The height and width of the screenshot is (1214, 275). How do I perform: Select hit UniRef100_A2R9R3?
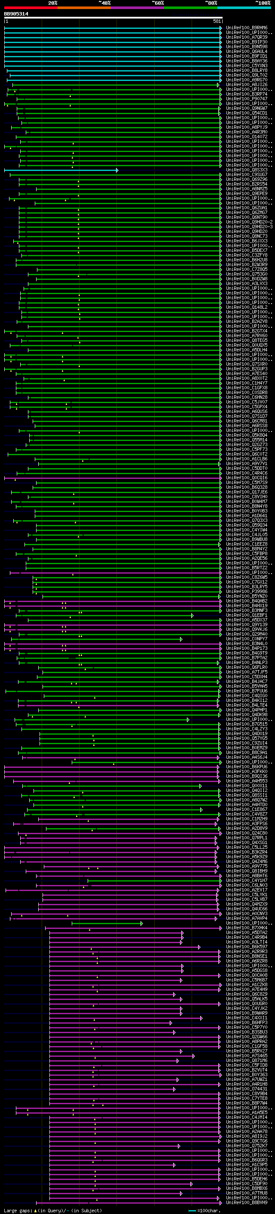point(247,951)
